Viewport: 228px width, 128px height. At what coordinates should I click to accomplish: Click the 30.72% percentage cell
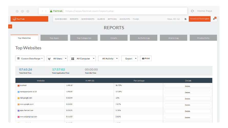pyautogui.click(x=119, y=86)
